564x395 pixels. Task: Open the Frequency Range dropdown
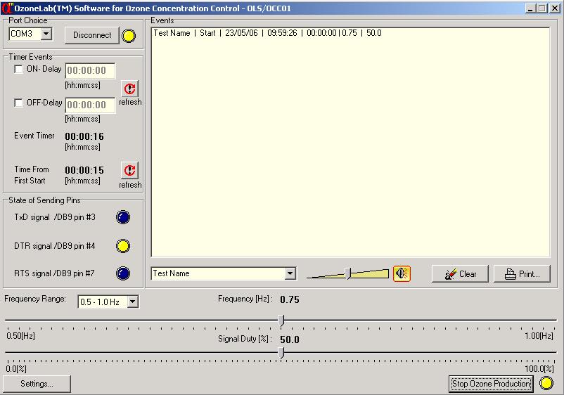click(133, 302)
